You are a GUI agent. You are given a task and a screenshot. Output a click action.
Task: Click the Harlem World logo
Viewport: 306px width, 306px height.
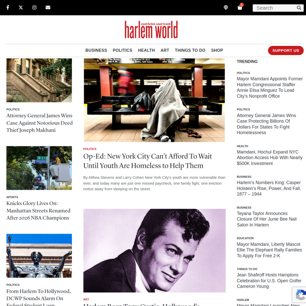point(151,30)
